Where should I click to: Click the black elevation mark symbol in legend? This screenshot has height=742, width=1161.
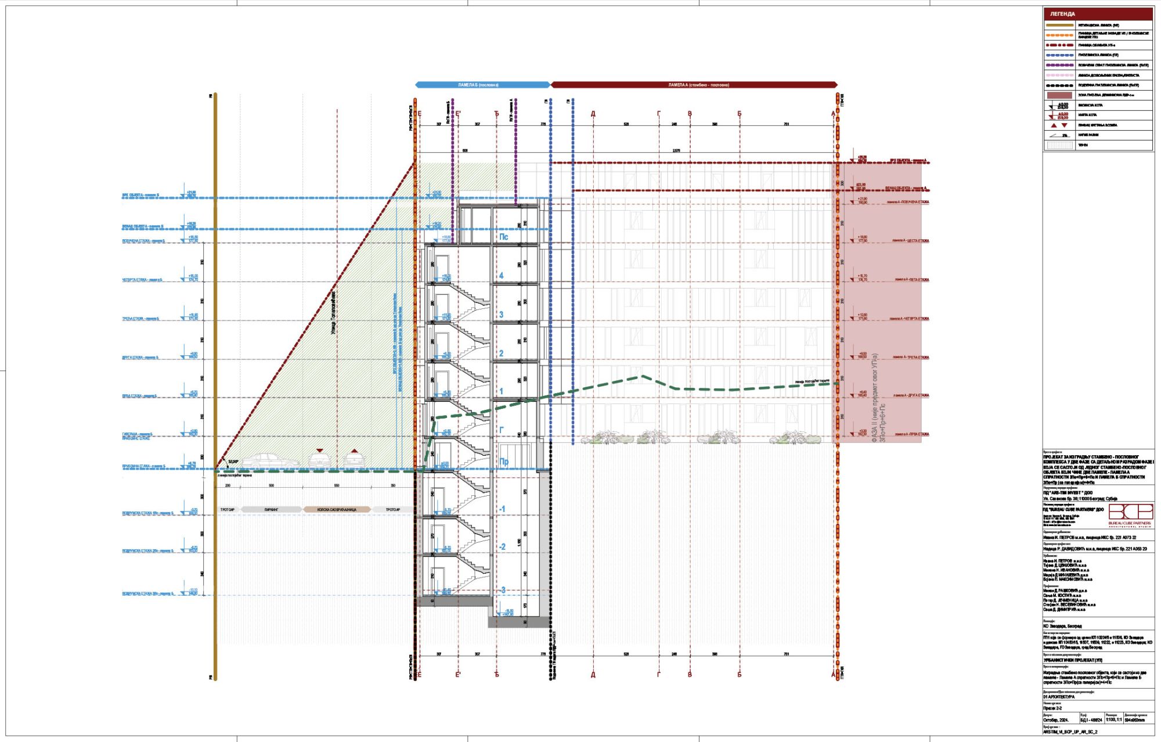click(1059, 106)
